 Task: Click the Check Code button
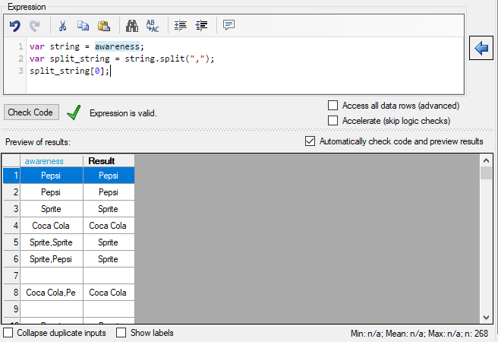(31, 112)
